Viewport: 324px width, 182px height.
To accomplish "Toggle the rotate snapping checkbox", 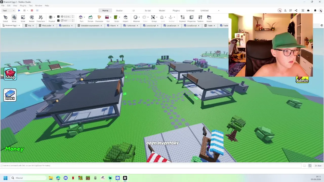I will click(x=58, y=20).
